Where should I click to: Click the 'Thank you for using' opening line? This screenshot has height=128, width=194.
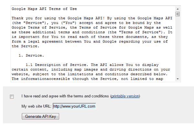click(x=92, y=18)
